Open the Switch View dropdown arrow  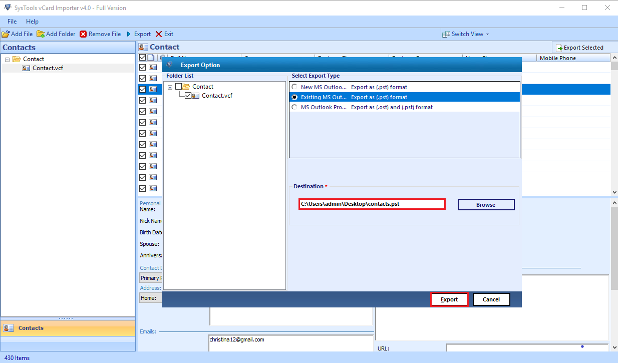pos(487,34)
